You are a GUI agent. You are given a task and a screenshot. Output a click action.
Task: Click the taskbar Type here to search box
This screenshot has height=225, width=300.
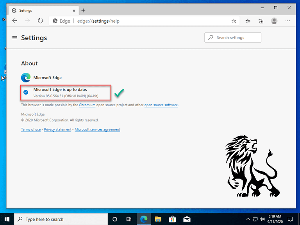pos(61,219)
